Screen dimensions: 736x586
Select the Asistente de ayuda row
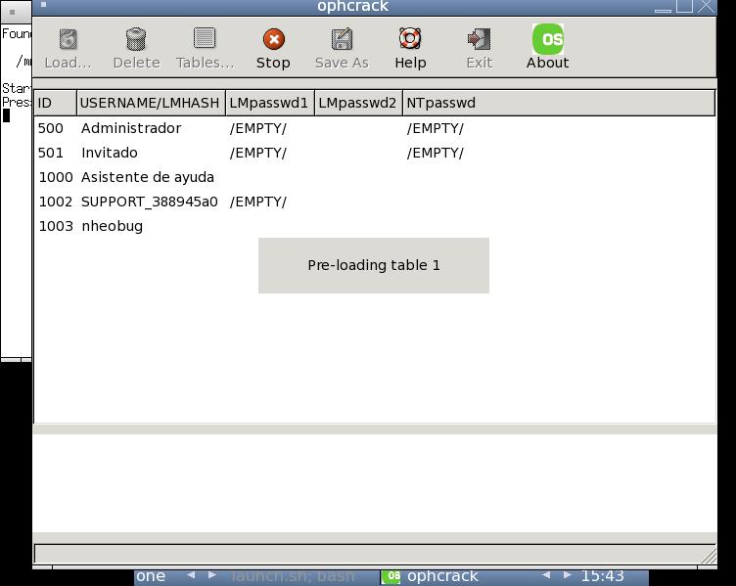click(x=375, y=177)
